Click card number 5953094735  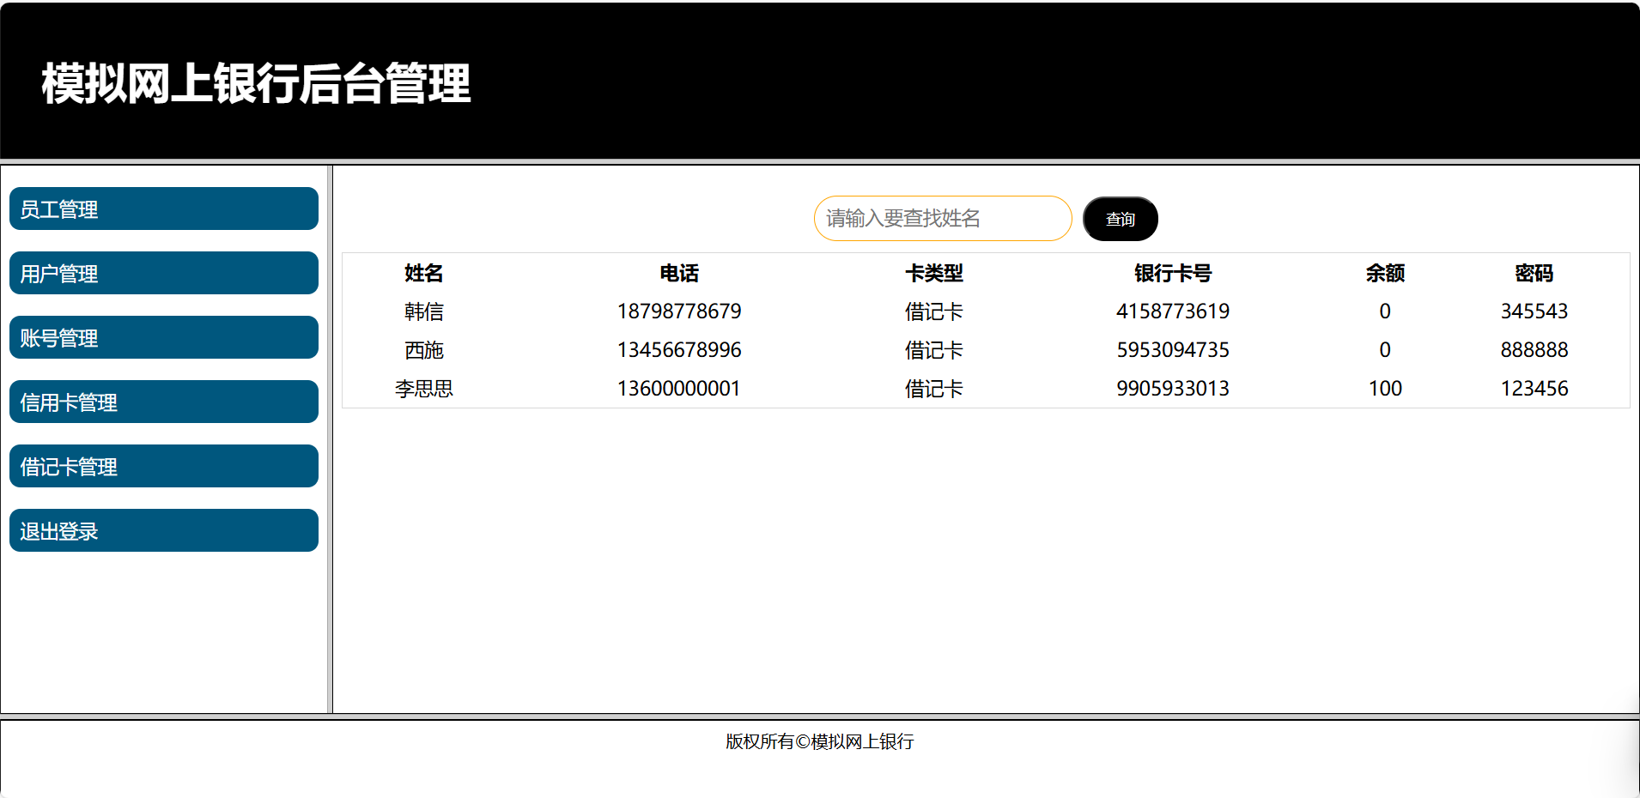pyautogui.click(x=1172, y=350)
